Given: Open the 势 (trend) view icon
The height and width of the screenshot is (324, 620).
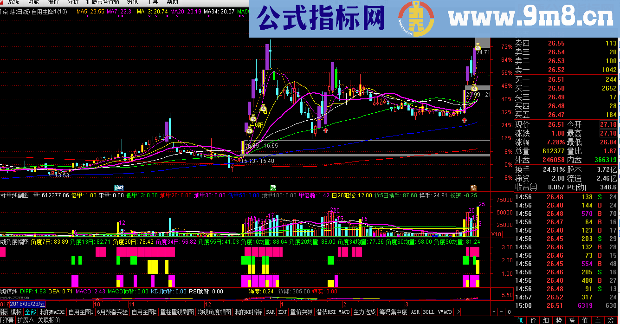Looking at the screenshot, I should (558, 320).
